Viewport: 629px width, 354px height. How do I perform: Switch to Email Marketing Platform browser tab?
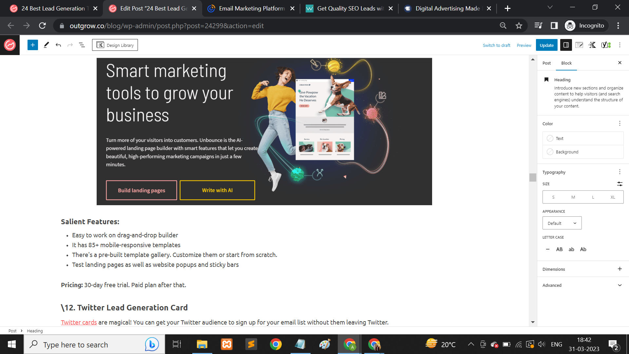point(252,9)
